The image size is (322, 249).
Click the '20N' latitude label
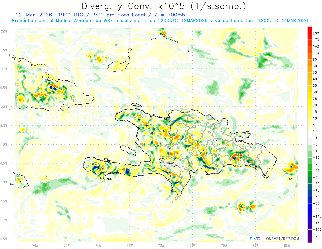point(4,107)
